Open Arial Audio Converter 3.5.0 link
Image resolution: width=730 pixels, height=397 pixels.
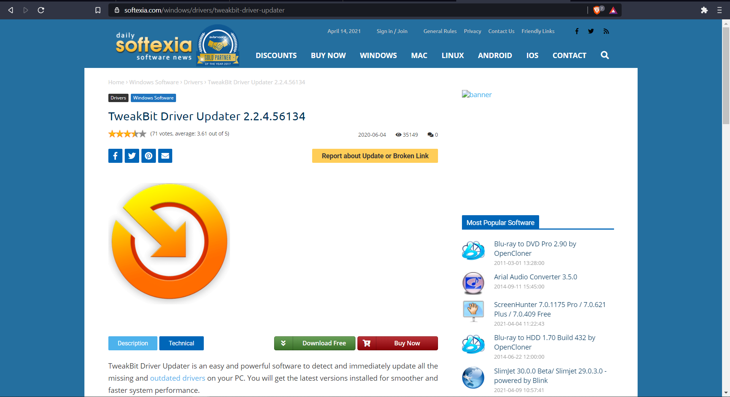(x=535, y=277)
